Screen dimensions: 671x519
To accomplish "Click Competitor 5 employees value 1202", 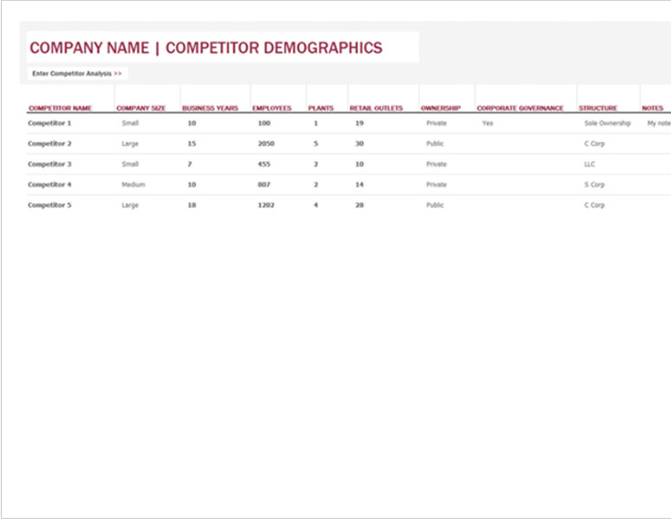I will pos(266,205).
